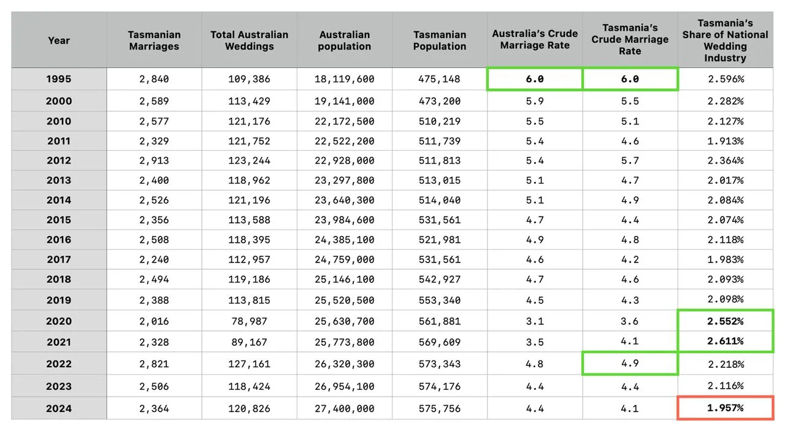This screenshot has width=785, height=431.
Task: Click the highlighted 2.552% share for 2020
Action: coord(726,321)
